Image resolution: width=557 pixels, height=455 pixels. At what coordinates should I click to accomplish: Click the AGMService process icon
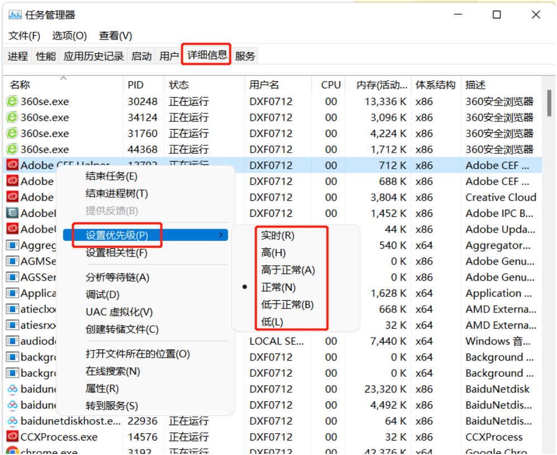pyautogui.click(x=12, y=261)
